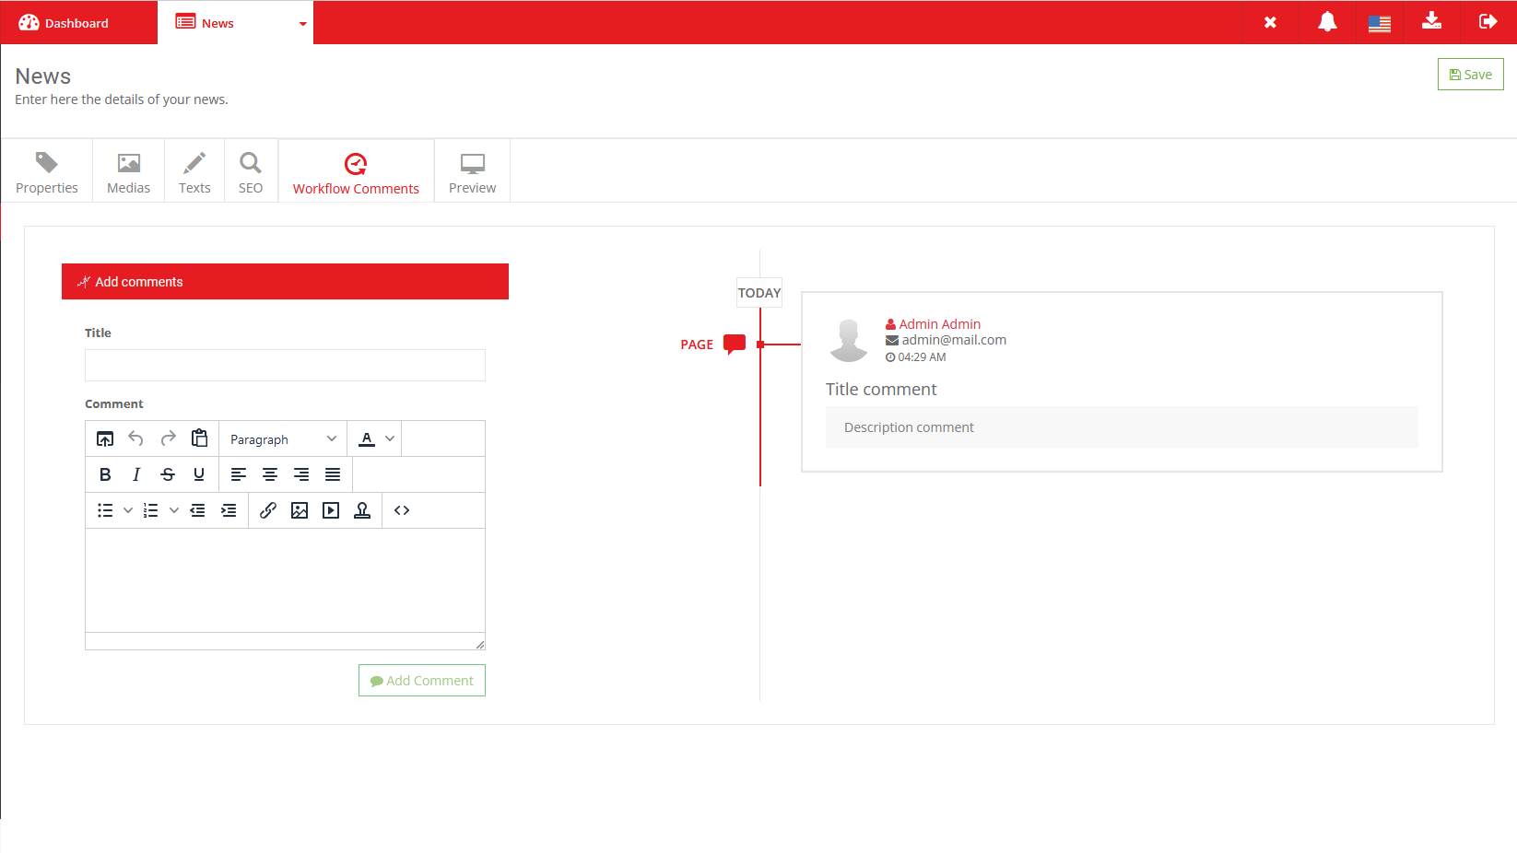Click into the Title input field
Viewport: 1517px width, 853px height.
285,366
